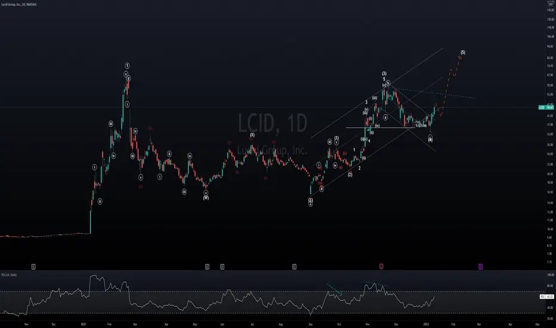Select the circled 1 label above February peak
556x328 pixels.
(x=127, y=66)
